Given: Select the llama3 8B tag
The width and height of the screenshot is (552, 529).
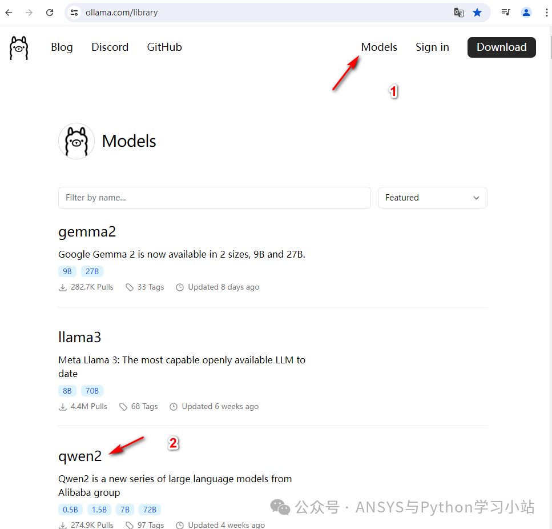Looking at the screenshot, I should [67, 391].
